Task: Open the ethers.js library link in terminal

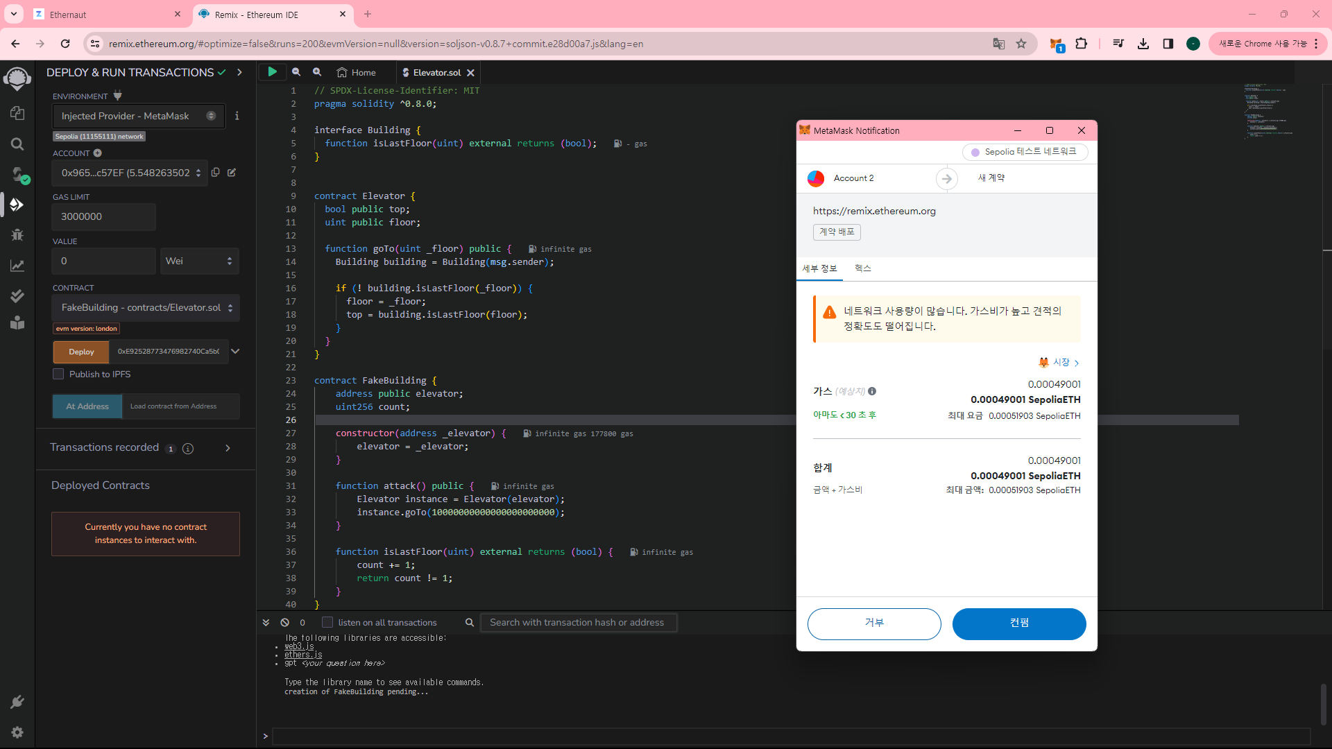Action: (303, 655)
